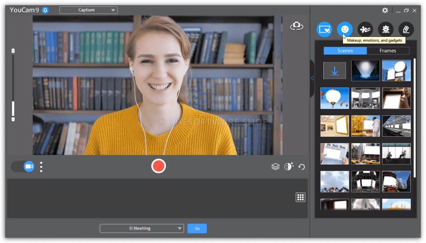Choose the grayscale plaza screens scene
The width and height of the screenshot is (426, 243).
(366, 98)
